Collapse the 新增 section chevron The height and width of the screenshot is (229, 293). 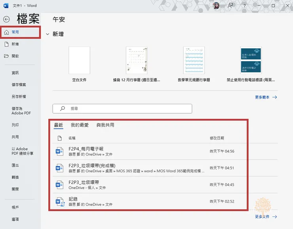48,34
